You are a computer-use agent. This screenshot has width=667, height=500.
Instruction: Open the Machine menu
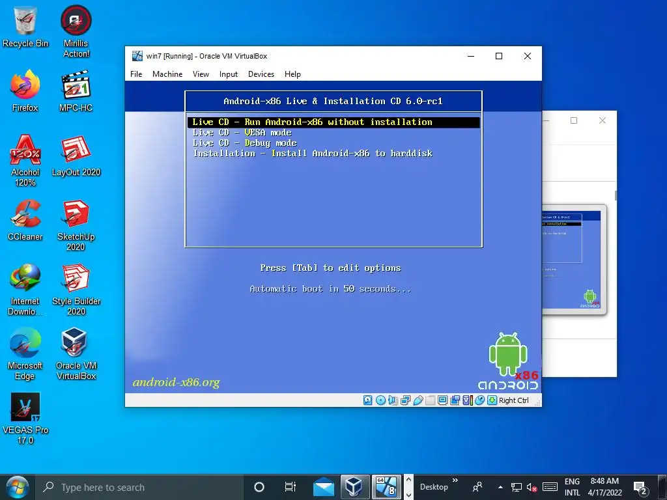(167, 74)
